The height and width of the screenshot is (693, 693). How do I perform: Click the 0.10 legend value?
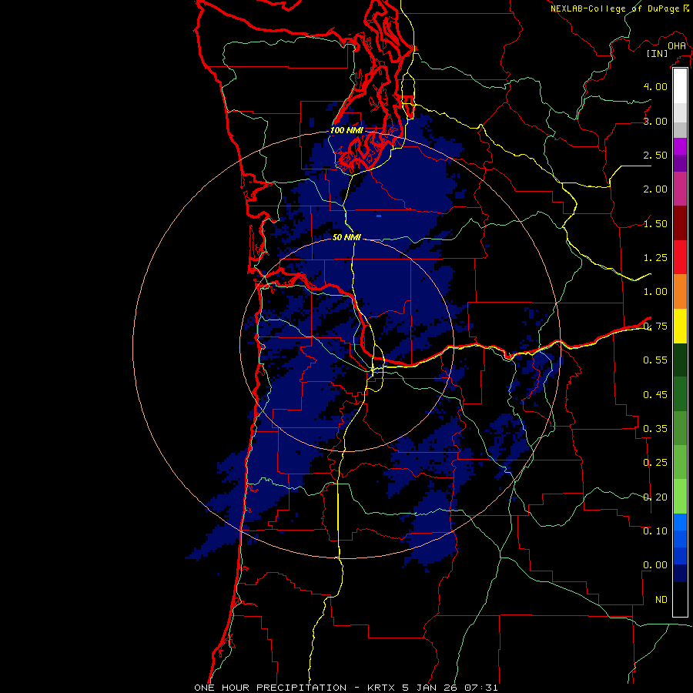coord(655,531)
